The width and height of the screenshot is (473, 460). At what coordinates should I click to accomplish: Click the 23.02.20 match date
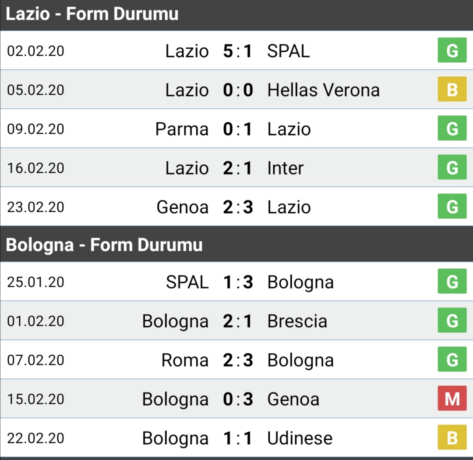(35, 207)
